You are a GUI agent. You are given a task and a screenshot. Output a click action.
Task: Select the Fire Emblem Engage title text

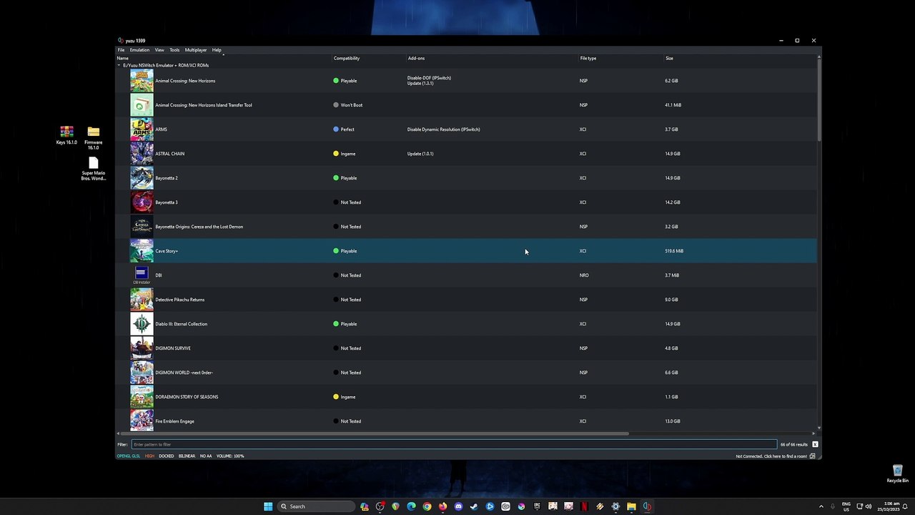click(174, 421)
